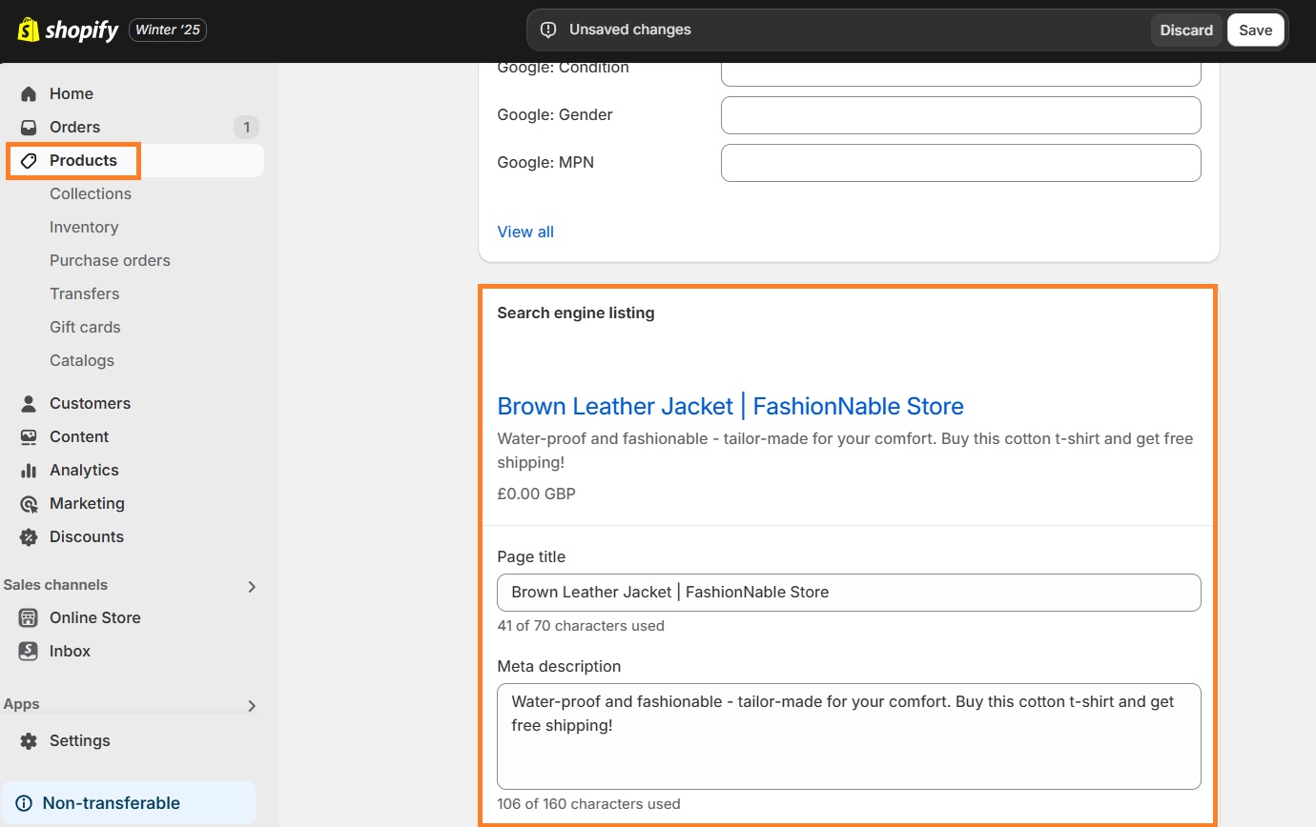This screenshot has width=1316, height=827.
Task: Expand the Sales channels section
Action: point(252,585)
